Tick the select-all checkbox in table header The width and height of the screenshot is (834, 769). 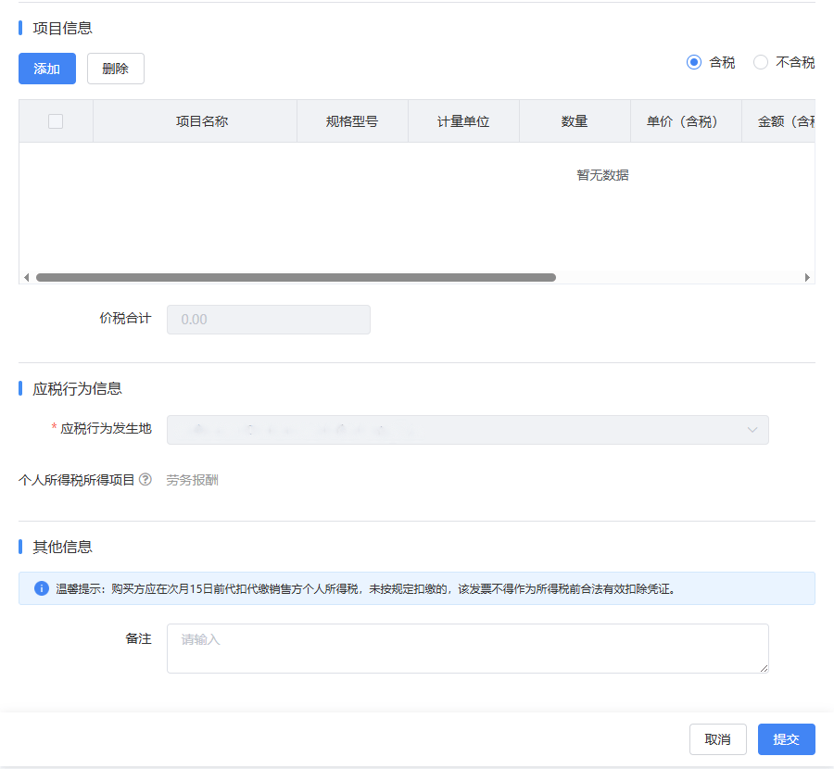pyautogui.click(x=56, y=121)
